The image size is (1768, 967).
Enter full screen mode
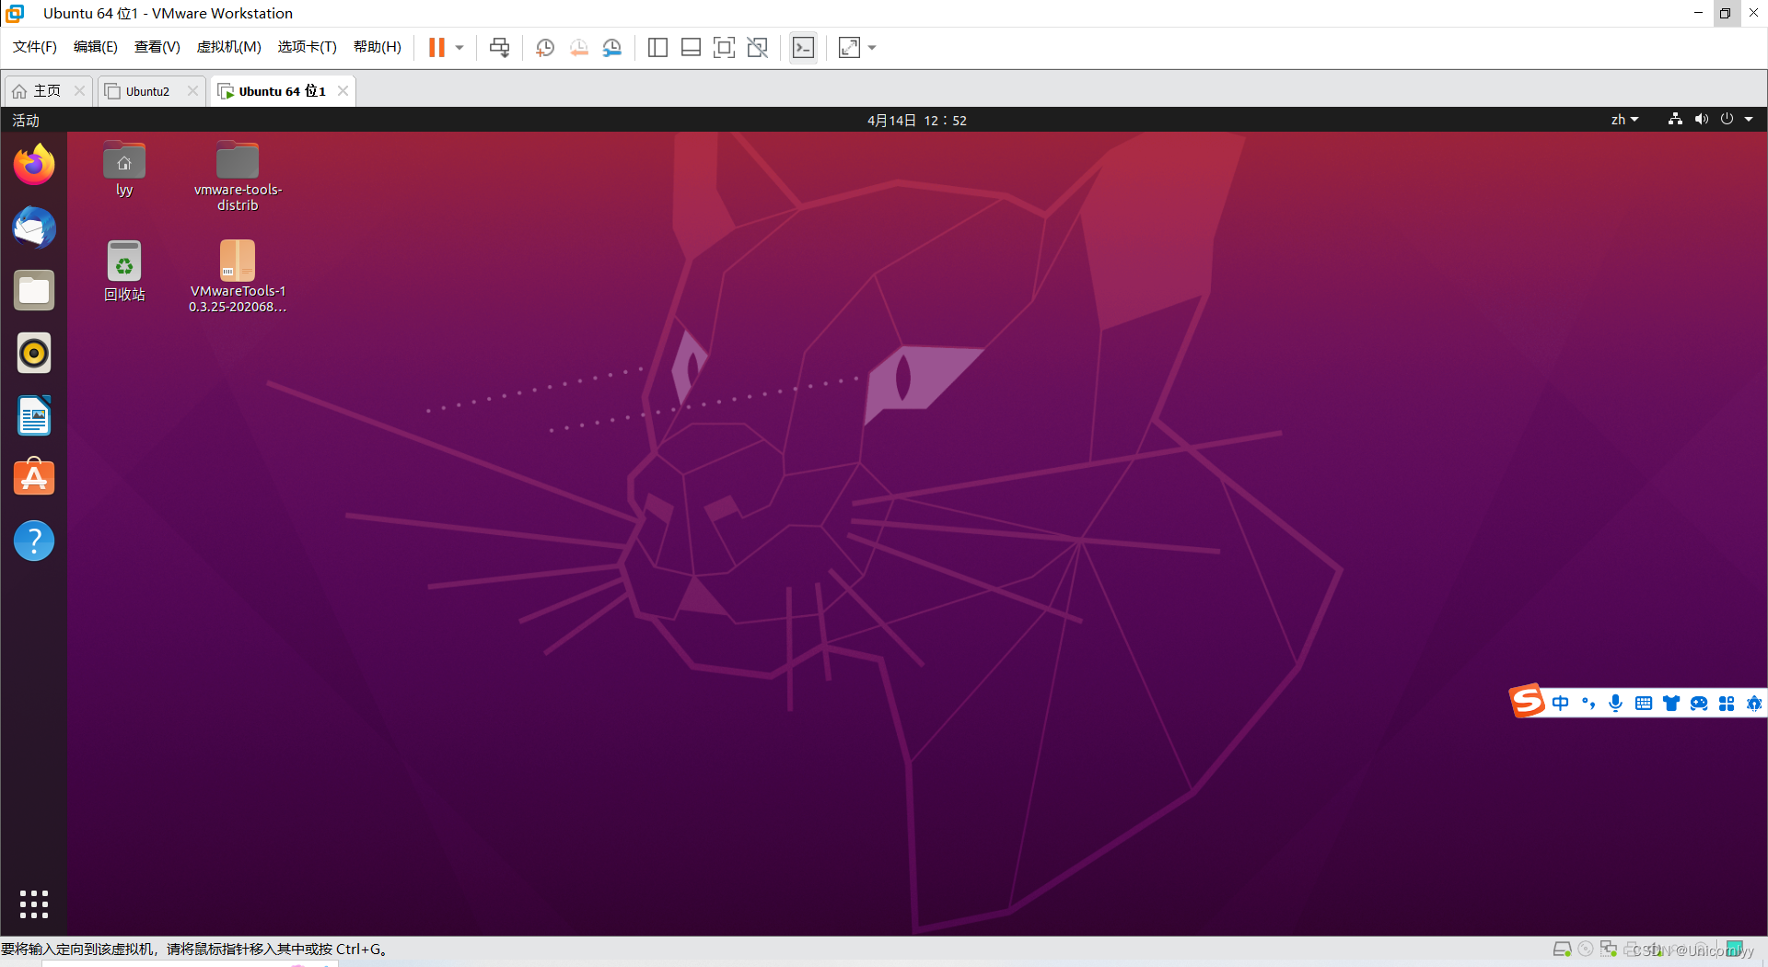[x=724, y=47]
